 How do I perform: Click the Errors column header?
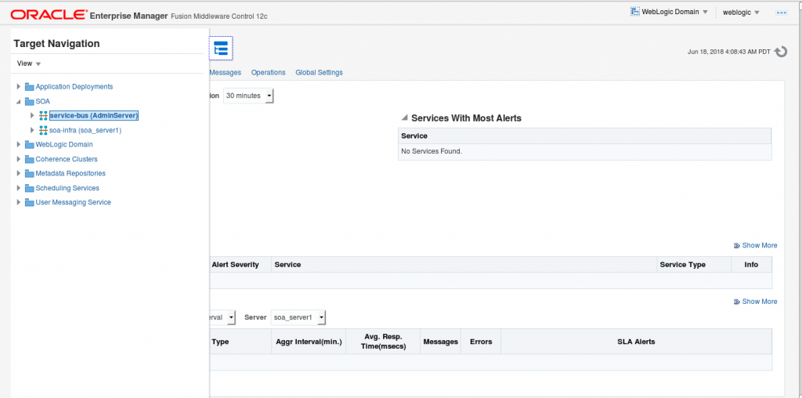pyautogui.click(x=481, y=342)
